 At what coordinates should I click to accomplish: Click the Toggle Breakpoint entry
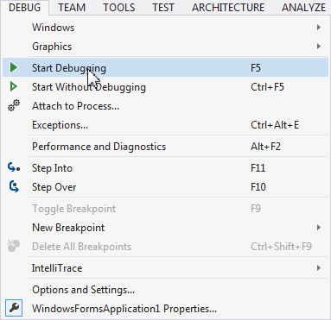coord(165,209)
